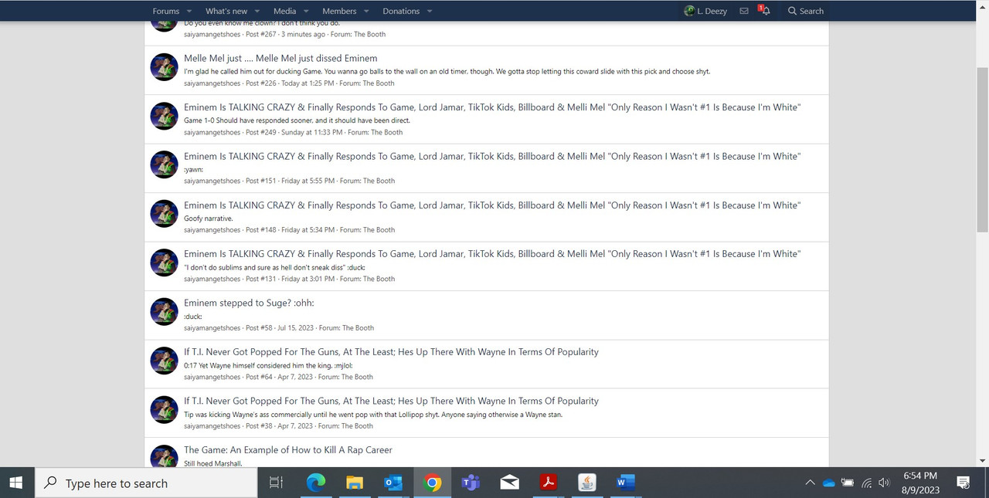Open the Mail app from the taskbar
The width and height of the screenshot is (989, 498).
[509, 483]
